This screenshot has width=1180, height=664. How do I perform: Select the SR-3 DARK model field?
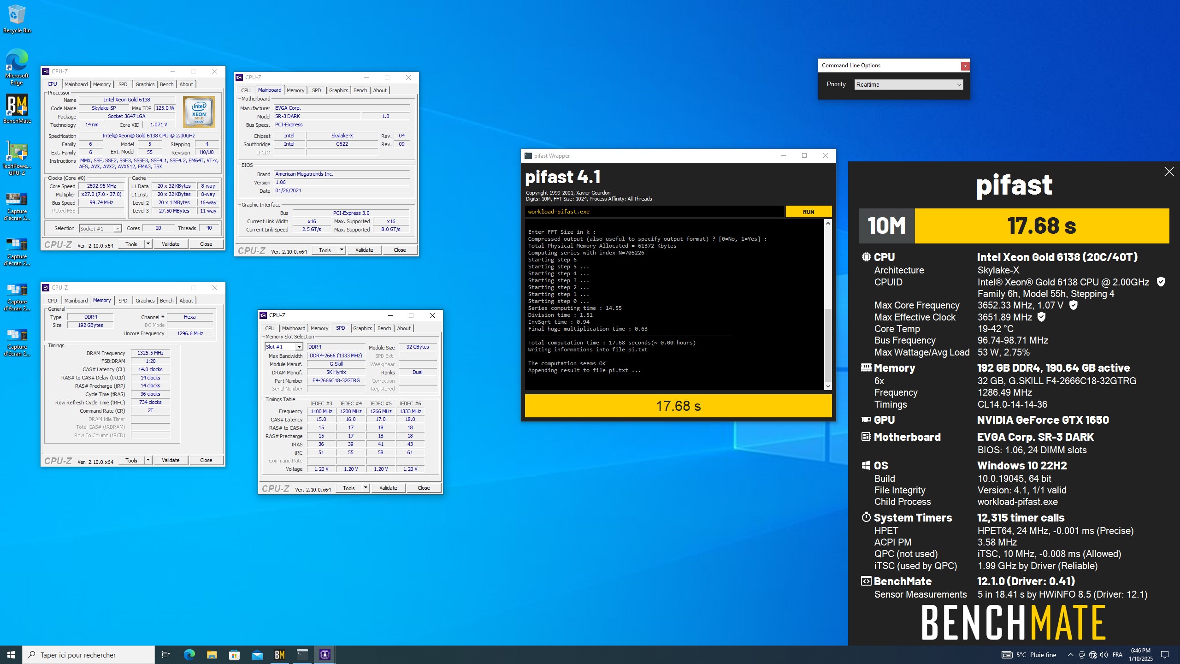coord(317,116)
